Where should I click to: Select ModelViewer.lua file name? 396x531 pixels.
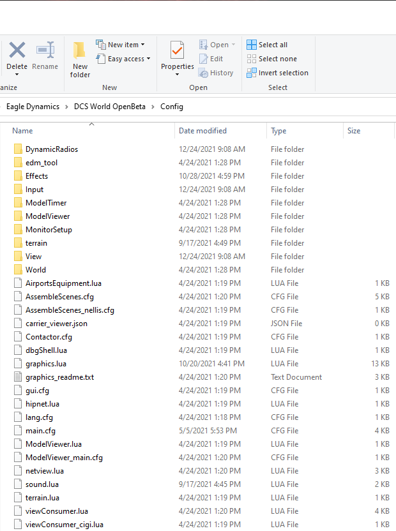click(54, 444)
